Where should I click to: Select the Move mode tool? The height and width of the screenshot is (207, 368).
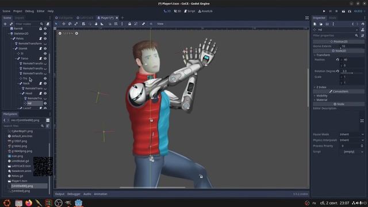click(x=64, y=24)
